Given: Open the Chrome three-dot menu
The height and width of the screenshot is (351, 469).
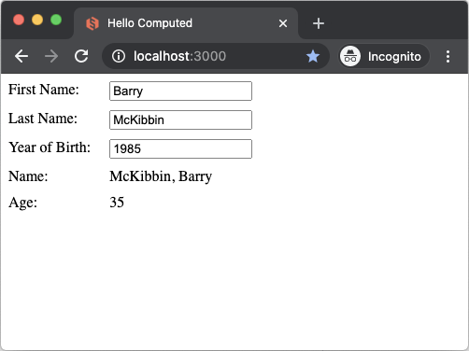Looking at the screenshot, I should (448, 56).
